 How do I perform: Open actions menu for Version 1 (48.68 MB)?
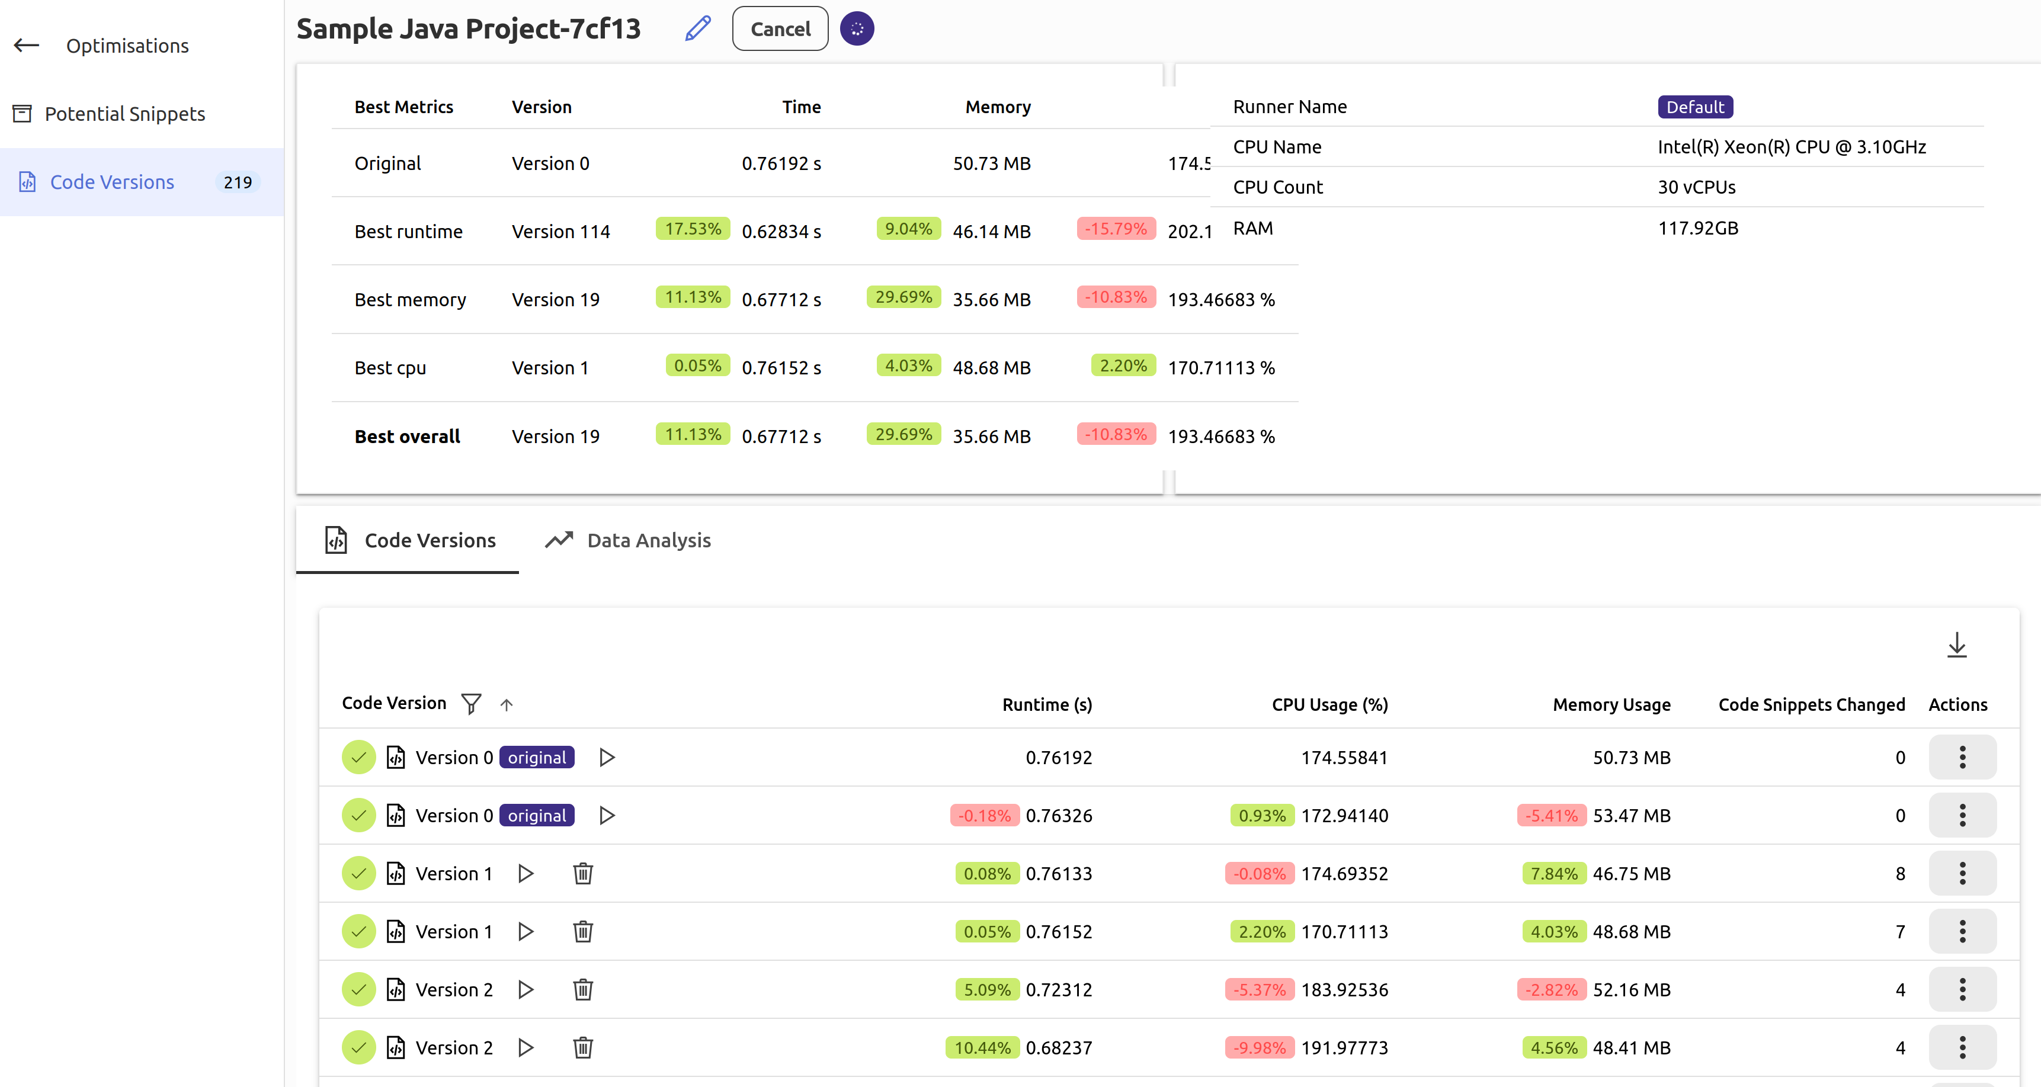pyautogui.click(x=1962, y=931)
